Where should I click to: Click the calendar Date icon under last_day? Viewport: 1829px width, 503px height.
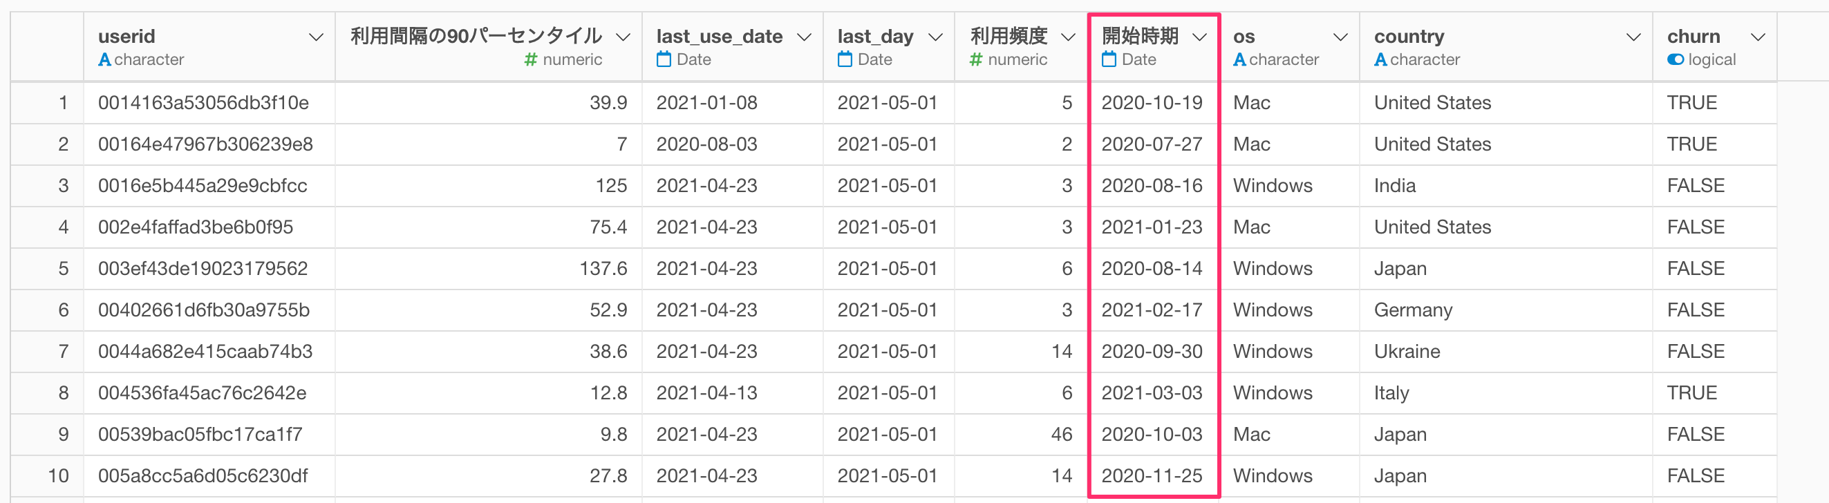[x=844, y=59]
